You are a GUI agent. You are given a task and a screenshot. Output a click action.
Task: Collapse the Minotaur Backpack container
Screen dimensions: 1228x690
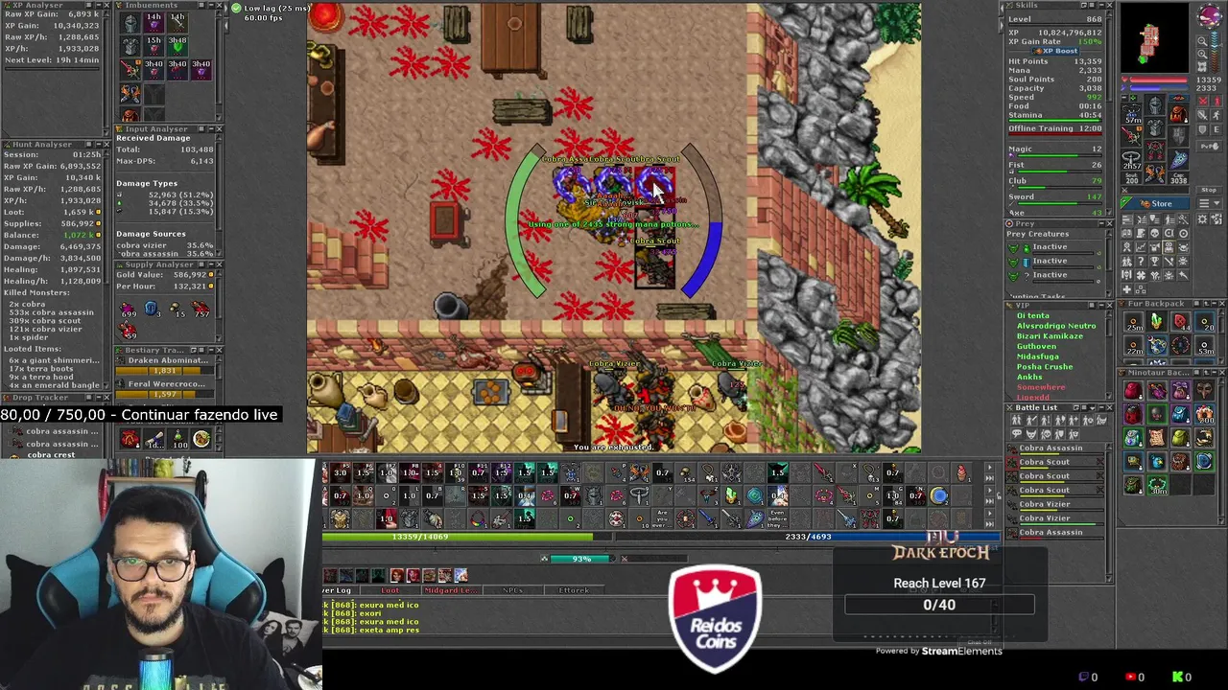click(1215, 373)
